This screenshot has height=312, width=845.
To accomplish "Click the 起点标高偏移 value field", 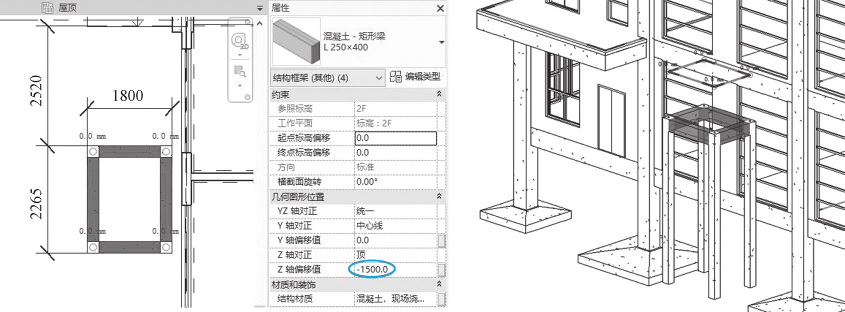I will click(x=395, y=138).
